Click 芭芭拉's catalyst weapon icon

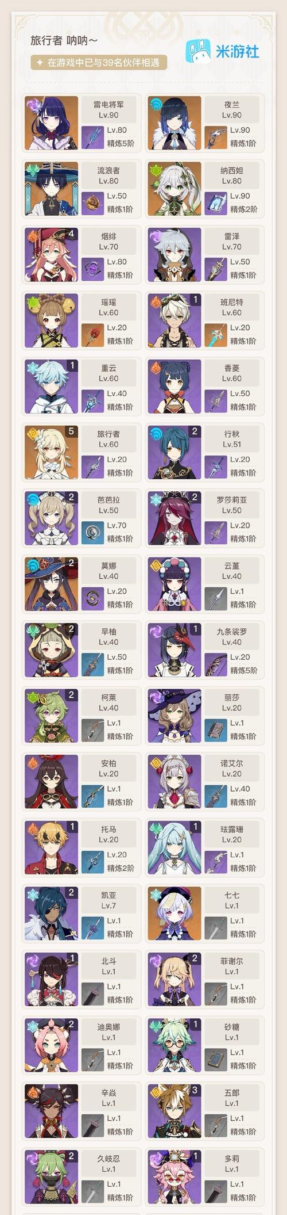[92, 532]
